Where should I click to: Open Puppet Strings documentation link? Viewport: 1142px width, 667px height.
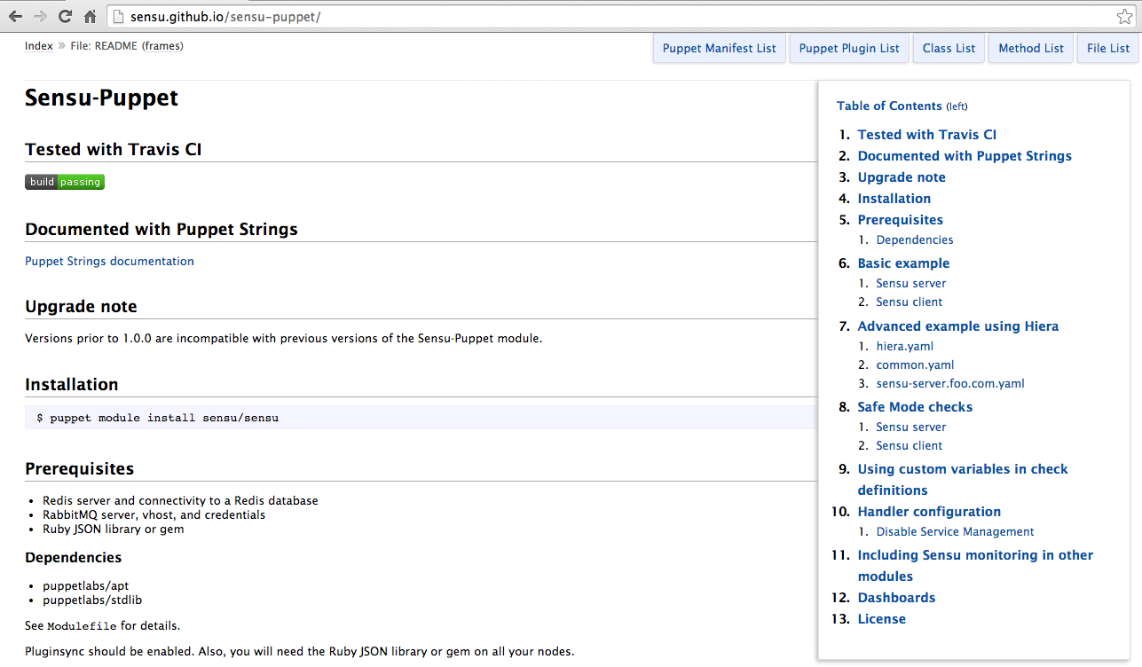tap(109, 261)
